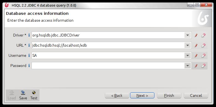216x107 pixels.
Task: Go to previous step with Back button
Action: 117,95
